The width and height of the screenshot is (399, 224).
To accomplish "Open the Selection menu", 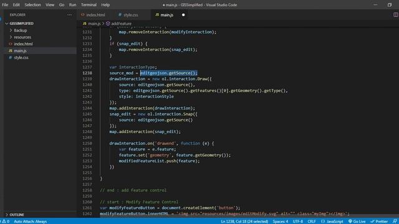I will pos(32,5).
